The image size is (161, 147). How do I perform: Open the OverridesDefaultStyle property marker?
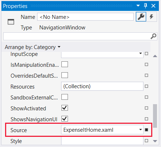click(x=146, y=75)
